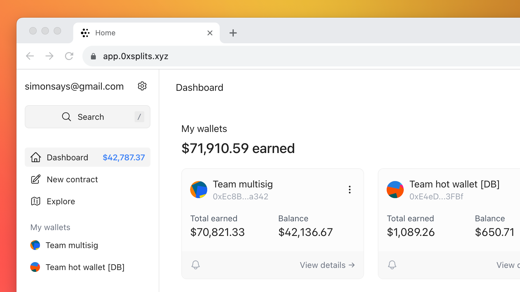Screen dimensions: 520x292
Task: Click the search magnifier icon
Action: click(67, 117)
